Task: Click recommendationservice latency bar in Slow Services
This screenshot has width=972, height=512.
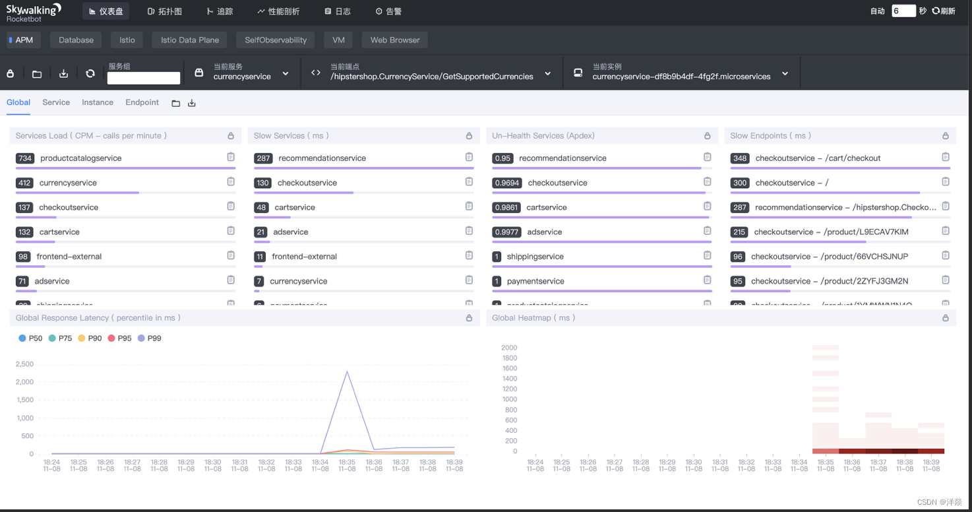Action: coord(364,168)
